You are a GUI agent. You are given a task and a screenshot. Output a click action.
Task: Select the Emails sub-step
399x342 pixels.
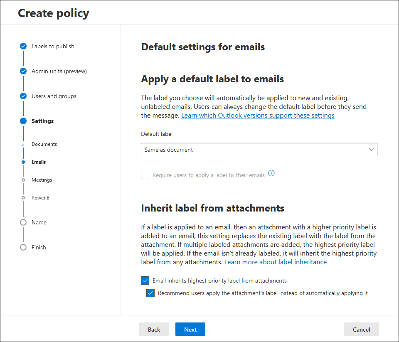(x=39, y=162)
